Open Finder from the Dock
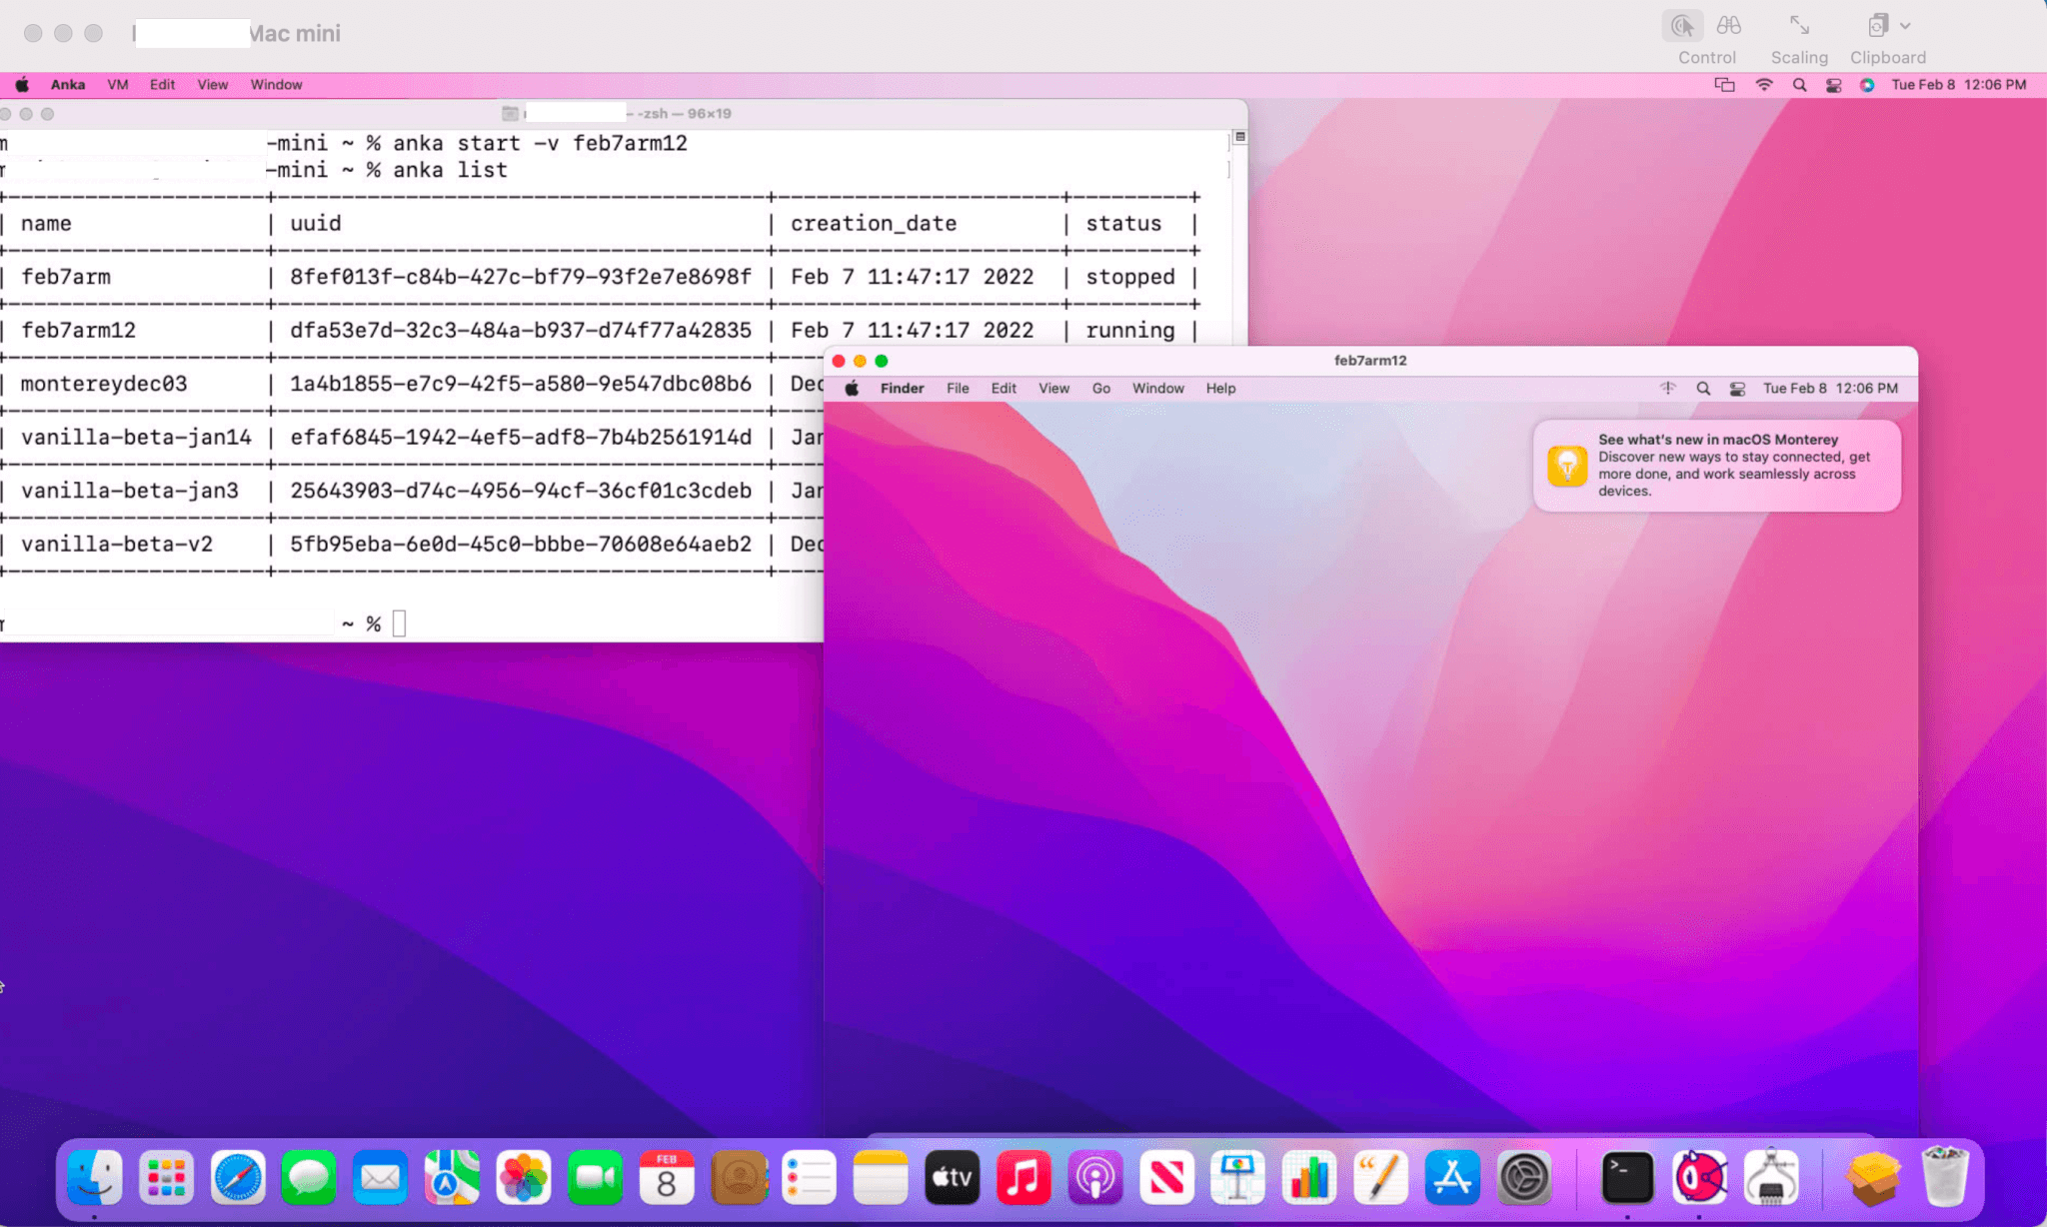This screenshot has width=2047, height=1227. click(95, 1177)
